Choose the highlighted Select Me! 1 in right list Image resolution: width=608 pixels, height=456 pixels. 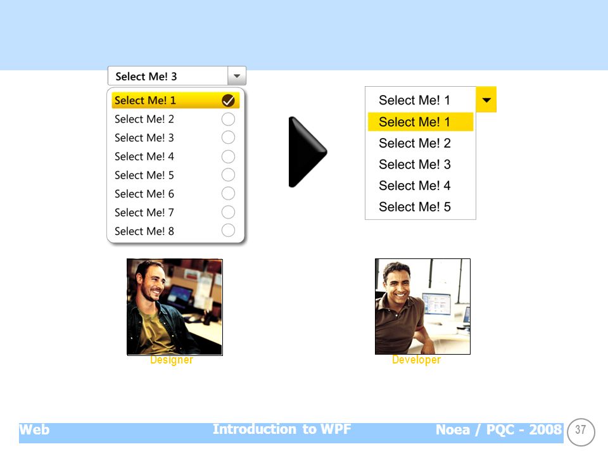coord(421,122)
